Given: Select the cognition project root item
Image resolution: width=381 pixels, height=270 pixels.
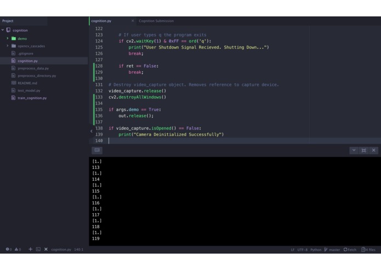Looking at the screenshot, I should 20,30.
